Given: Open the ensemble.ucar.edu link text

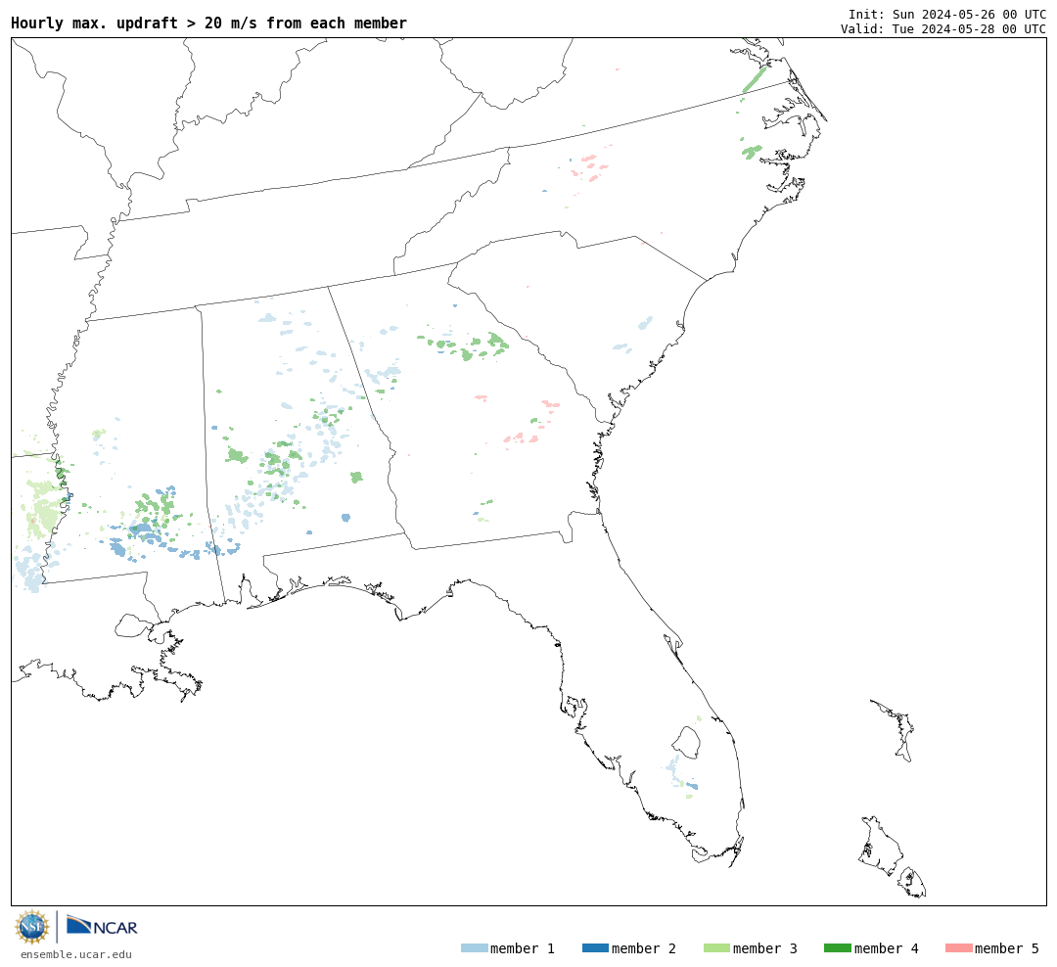Looking at the screenshot, I should (76, 955).
